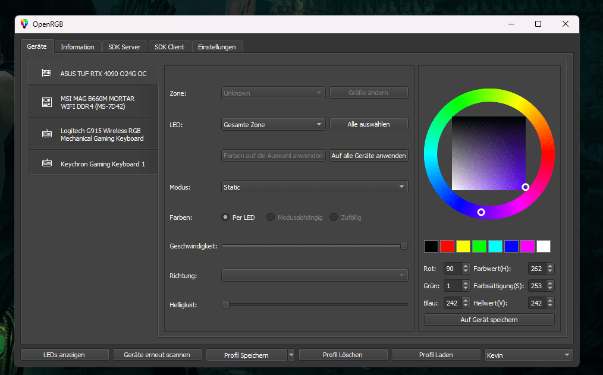Click the Profil Laden button
603x375 pixels.
click(436, 355)
